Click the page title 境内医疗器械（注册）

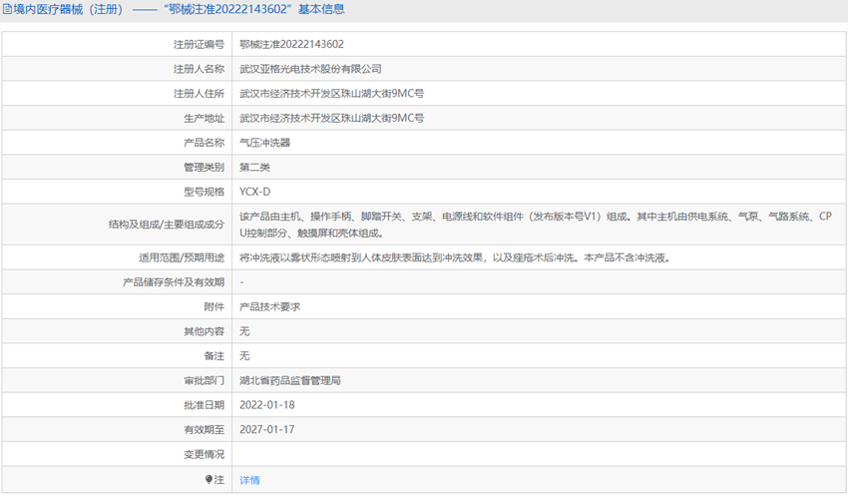click(71, 9)
